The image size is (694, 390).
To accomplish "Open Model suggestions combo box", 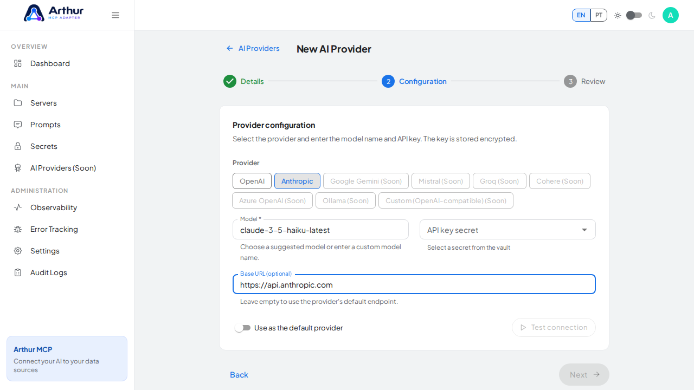I will [320, 230].
